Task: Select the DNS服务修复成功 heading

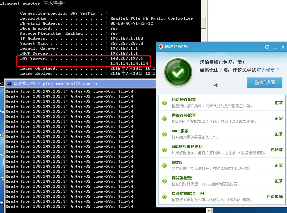Action: (187, 147)
